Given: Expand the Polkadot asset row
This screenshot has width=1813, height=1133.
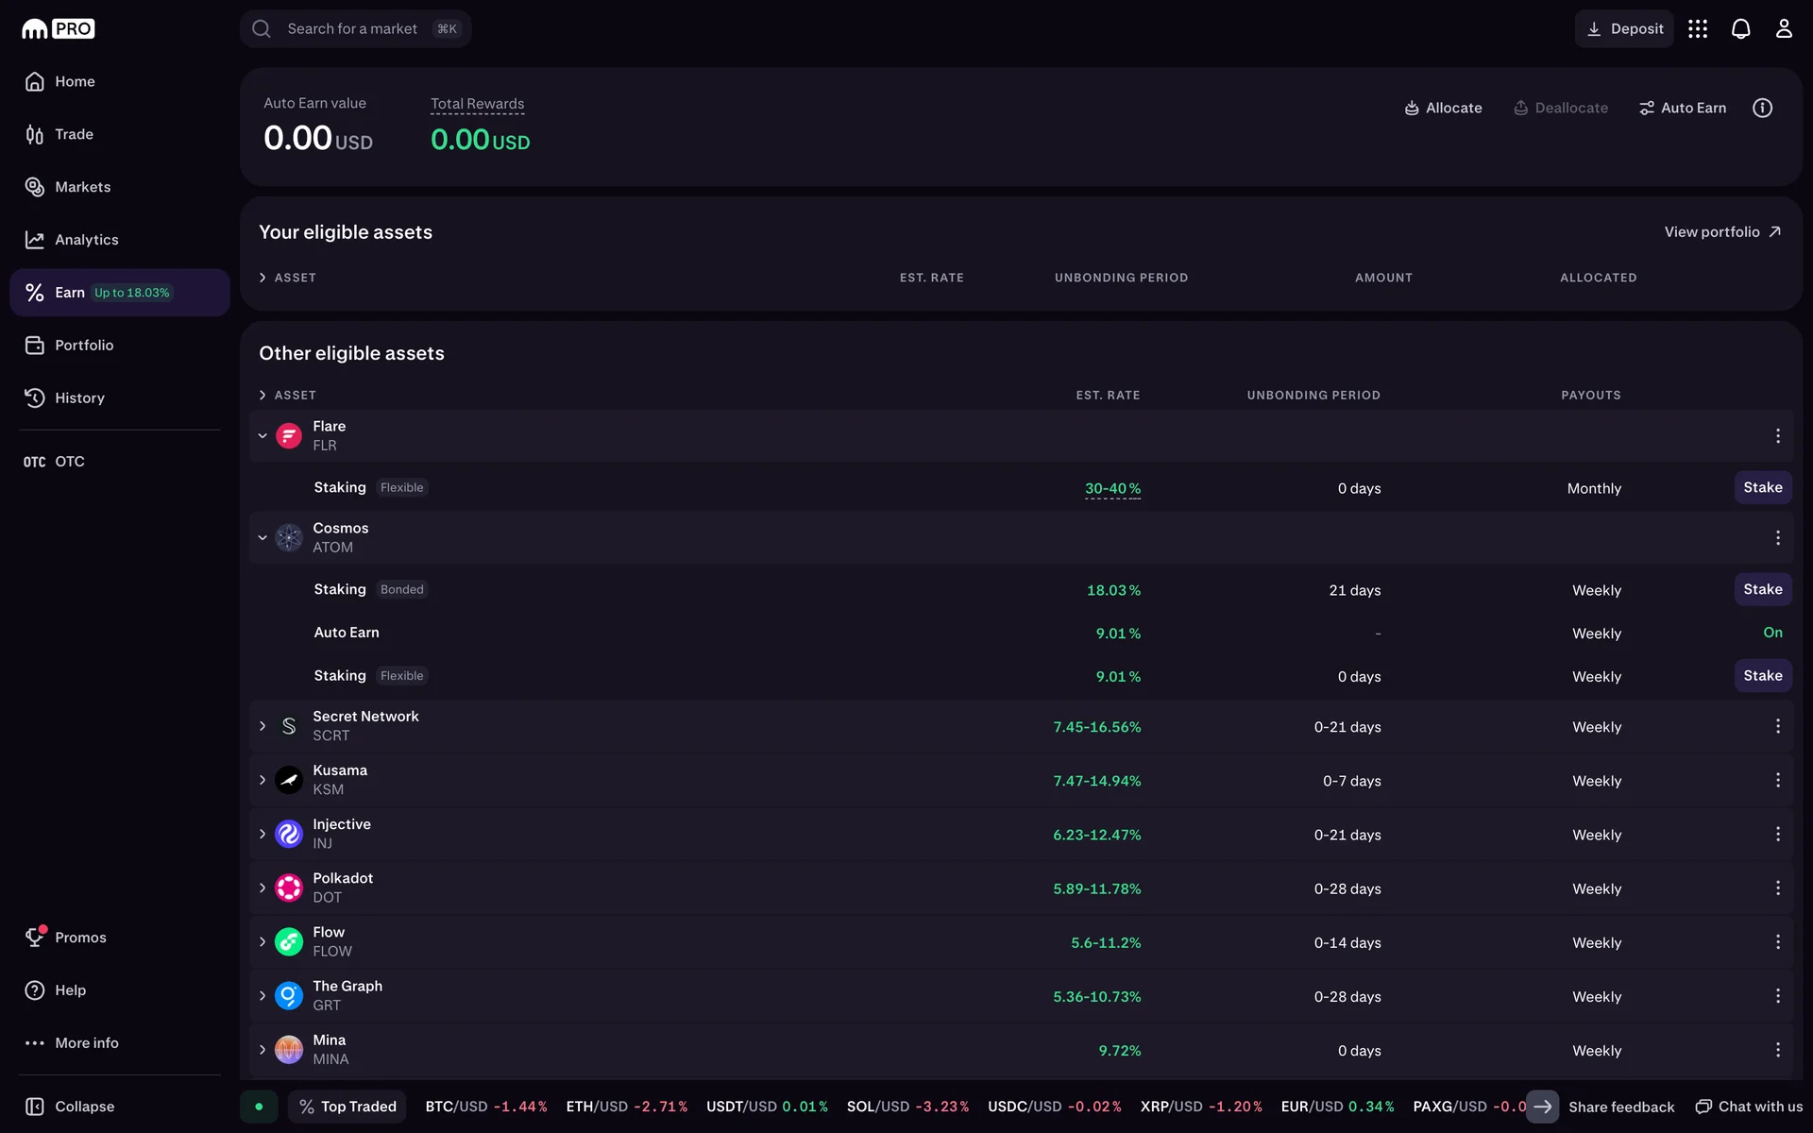Looking at the screenshot, I should (x=263, y=888).
